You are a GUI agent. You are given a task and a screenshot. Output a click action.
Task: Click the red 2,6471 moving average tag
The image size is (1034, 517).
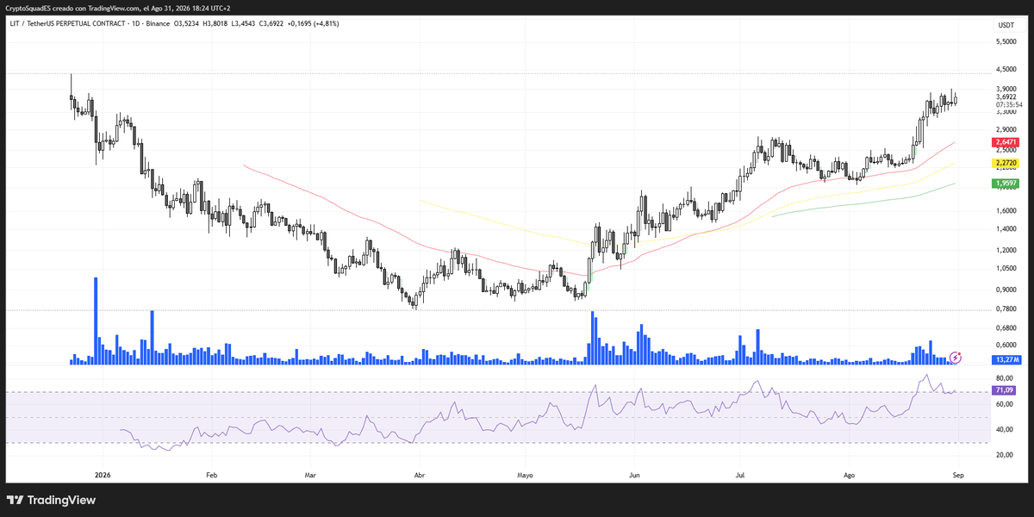(1006, 141)
